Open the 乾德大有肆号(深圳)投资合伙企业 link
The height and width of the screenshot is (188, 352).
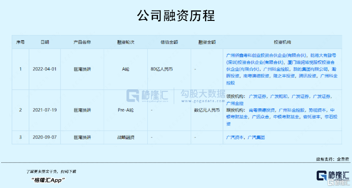pos(281,59)
